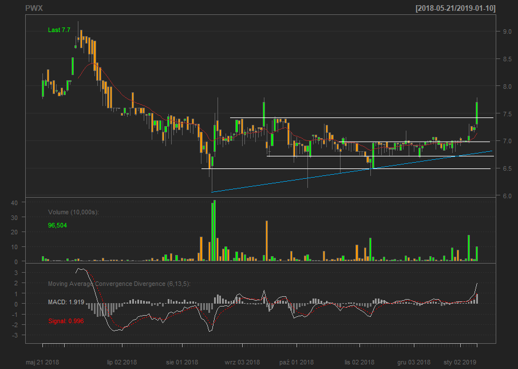518x369 pixels.
Task: Click the -3 label on MACD axis
Action: tap(14, 335)
